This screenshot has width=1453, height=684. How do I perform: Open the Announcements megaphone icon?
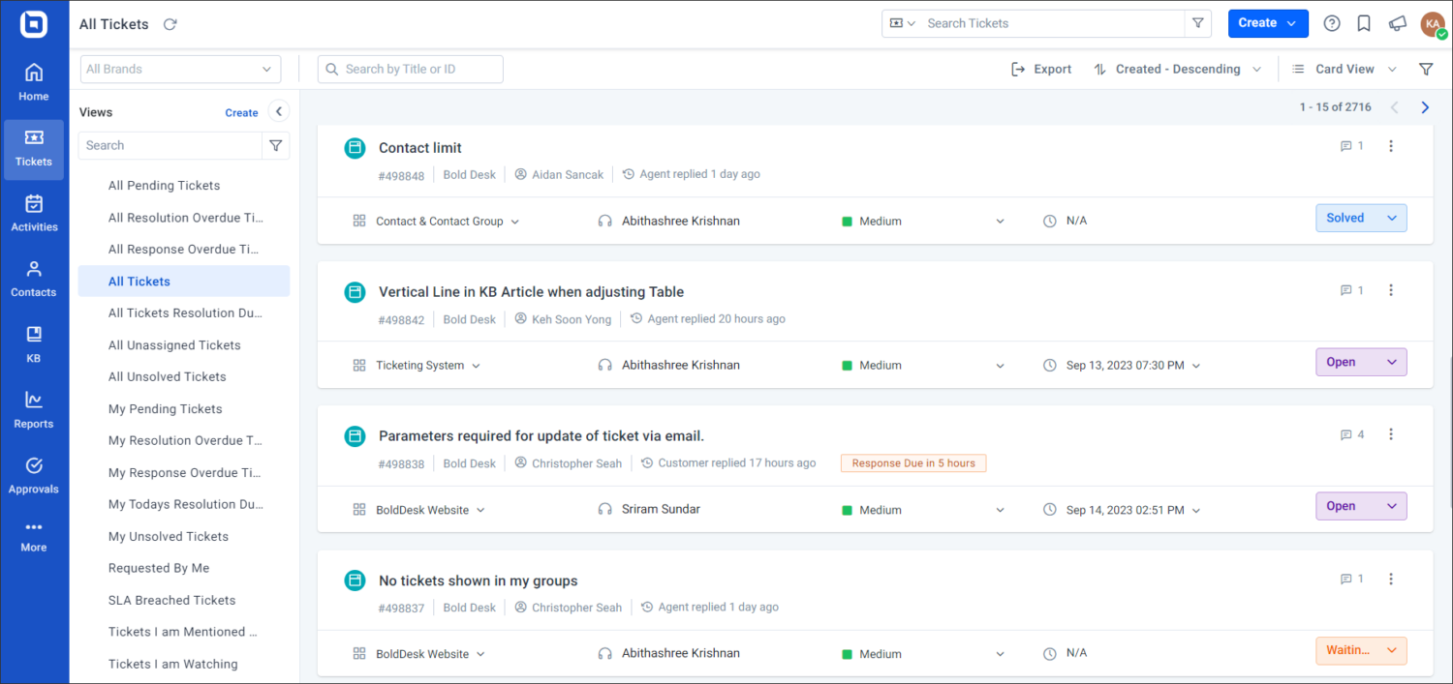(x=1397, y=23)
